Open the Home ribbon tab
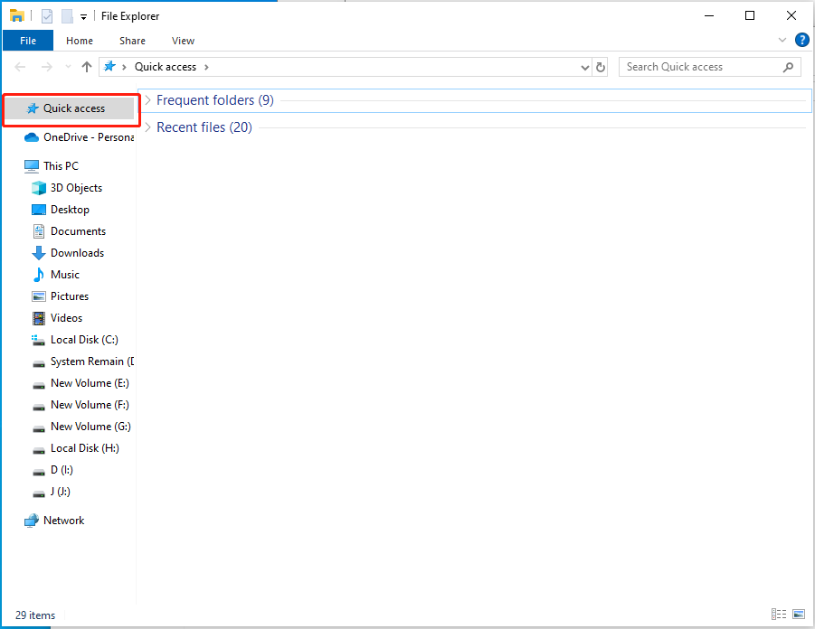The image size is (815, 629). [80, 41]
